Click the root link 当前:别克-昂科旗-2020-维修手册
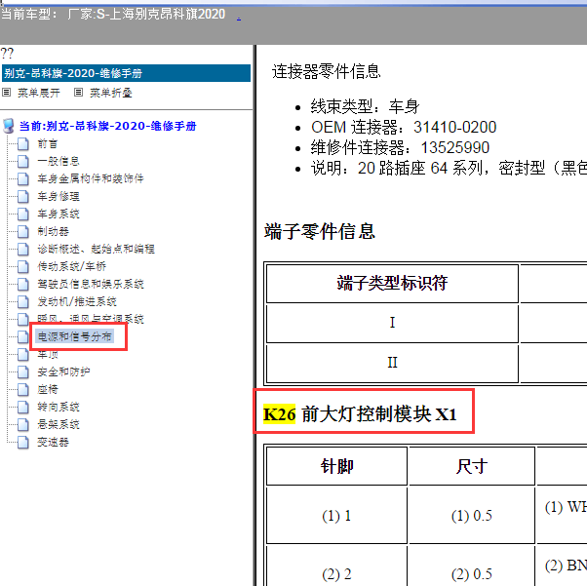The width and height of the screenshot is (587, 586). (x=108, y=126)
